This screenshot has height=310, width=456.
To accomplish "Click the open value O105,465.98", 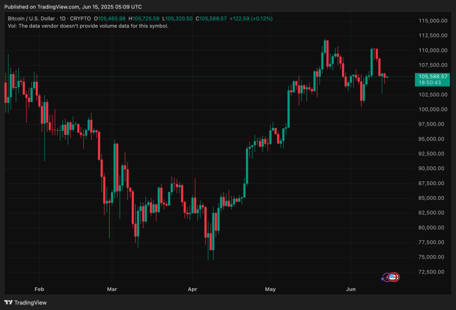I will pos(110,19).
